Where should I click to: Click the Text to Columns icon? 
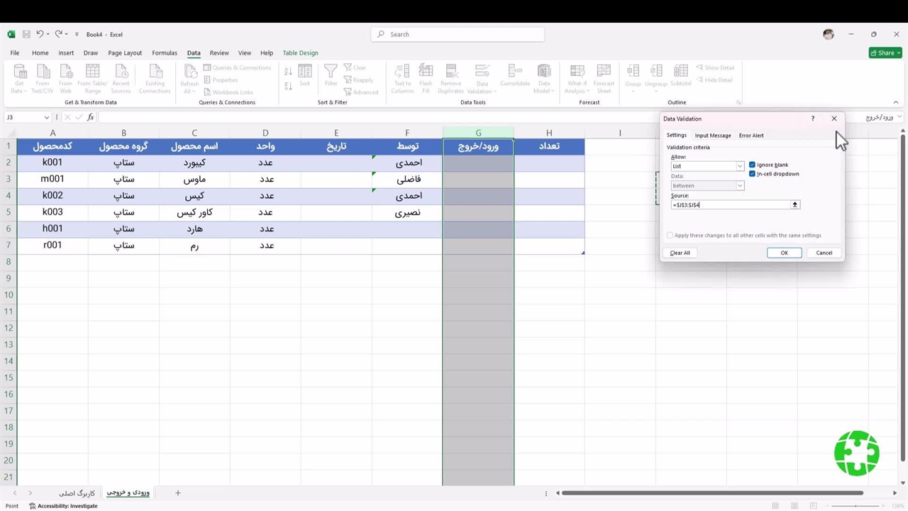click(402, 72)
